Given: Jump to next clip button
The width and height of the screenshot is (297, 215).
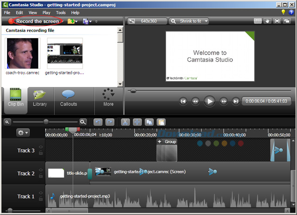Looking at the screenshot, I should point(236,101).
